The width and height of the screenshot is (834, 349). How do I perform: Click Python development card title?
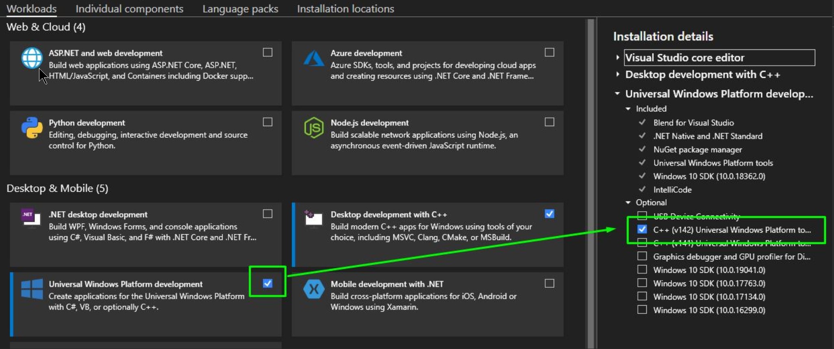87,123
